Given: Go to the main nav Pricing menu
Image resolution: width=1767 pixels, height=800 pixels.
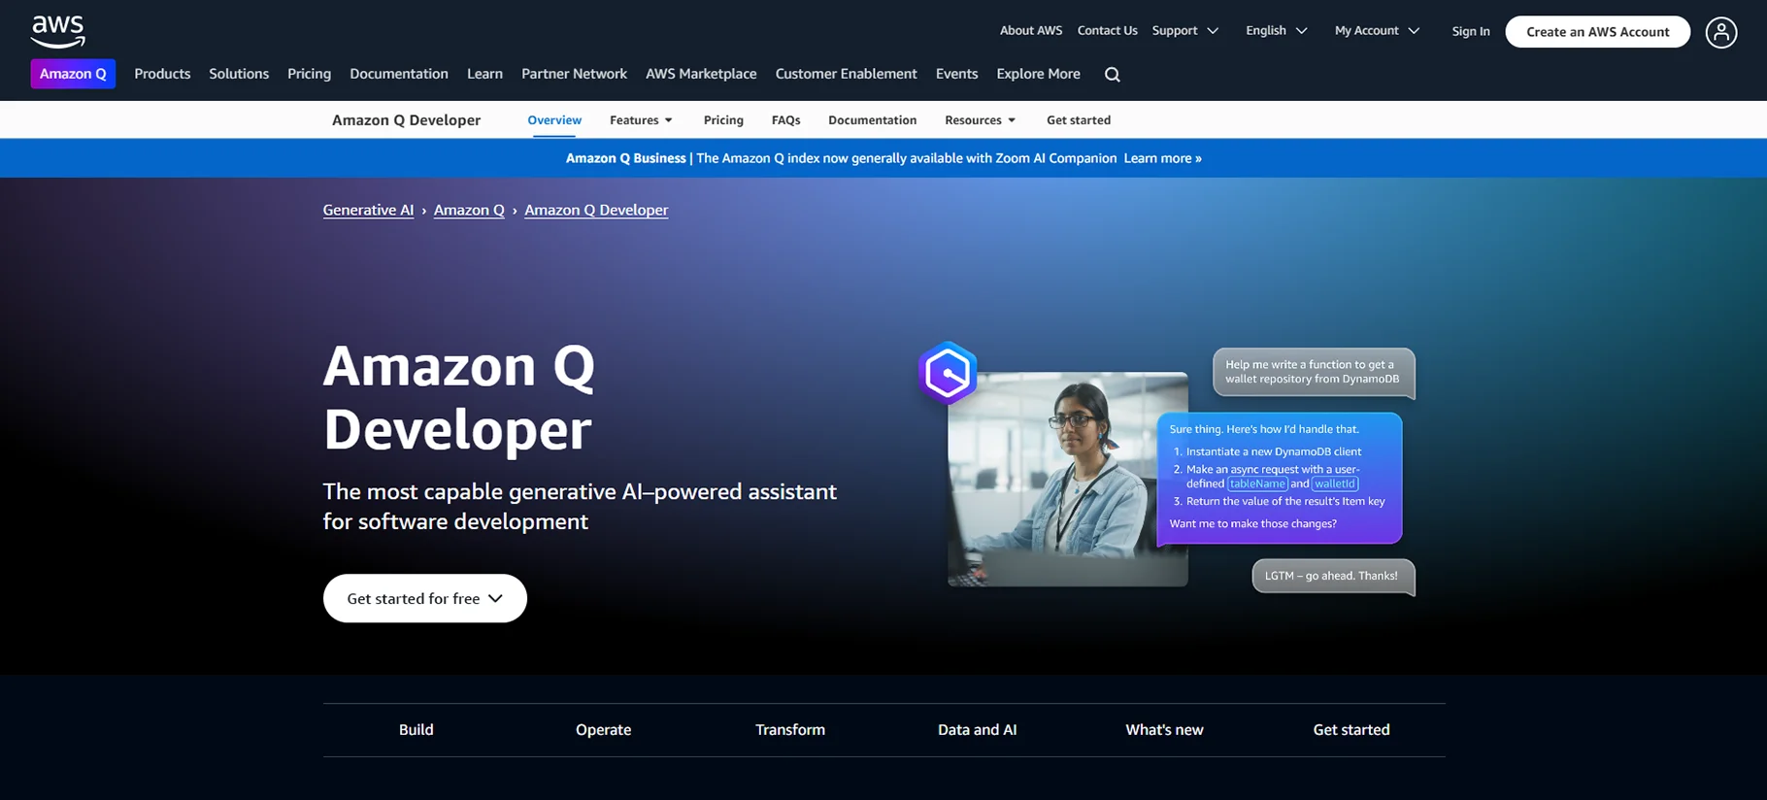Looking at the screenshot, I should coord(309,74).
